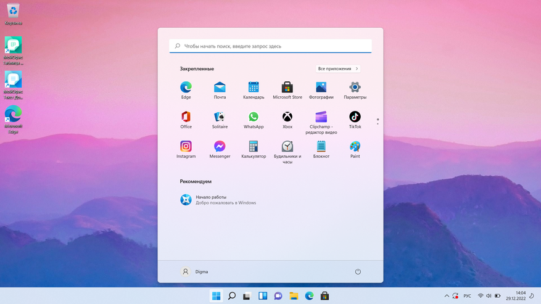Open taskbar search magnifier
Image resolution: width=541 pixels, height=304 pixels.
tap(232, 296)
